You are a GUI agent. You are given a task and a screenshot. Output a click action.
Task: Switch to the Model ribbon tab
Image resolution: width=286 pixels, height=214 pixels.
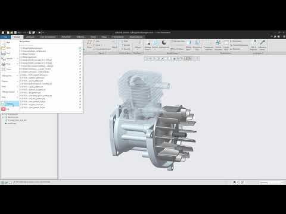coord(17,37)
